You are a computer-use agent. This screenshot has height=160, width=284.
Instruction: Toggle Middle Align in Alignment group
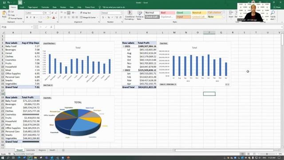pyautogui.click(x=65, y=13)
